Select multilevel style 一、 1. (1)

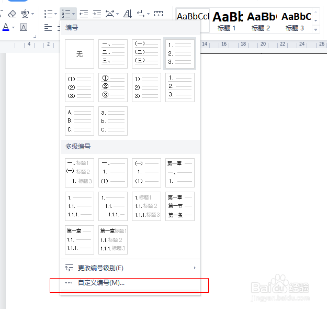(113, 173)
